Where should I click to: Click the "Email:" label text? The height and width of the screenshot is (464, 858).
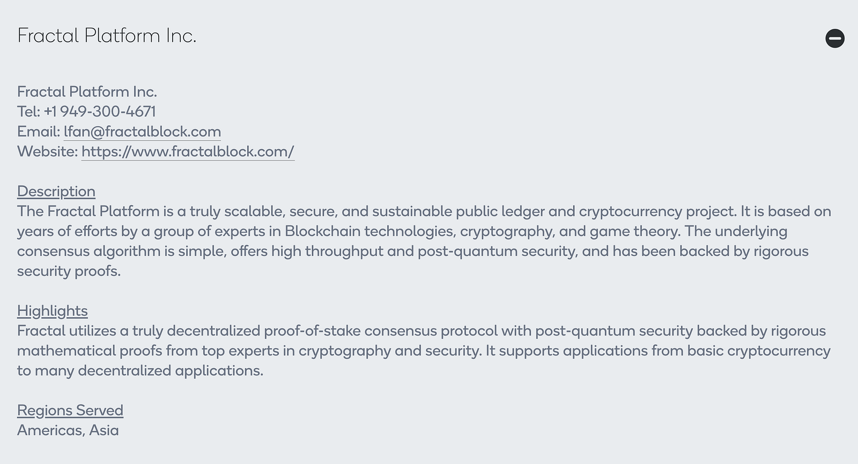[39, 132]
